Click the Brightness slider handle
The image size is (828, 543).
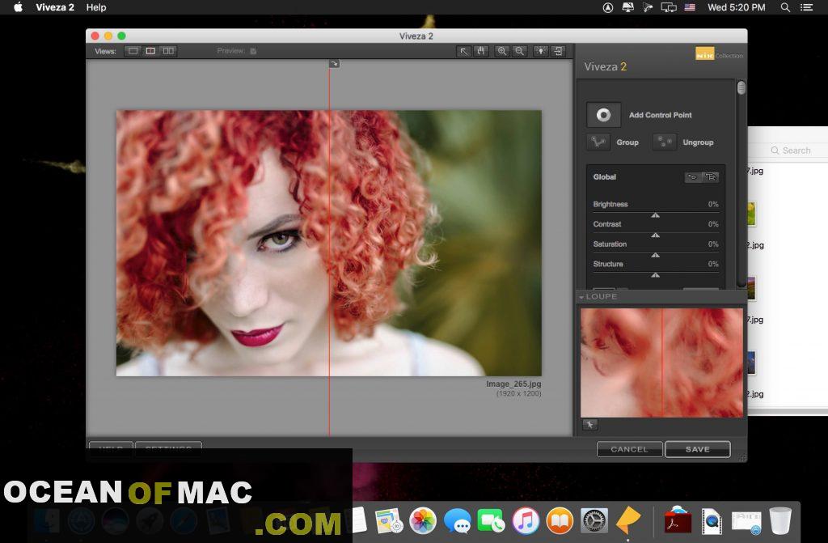click(x=655, y=215)
